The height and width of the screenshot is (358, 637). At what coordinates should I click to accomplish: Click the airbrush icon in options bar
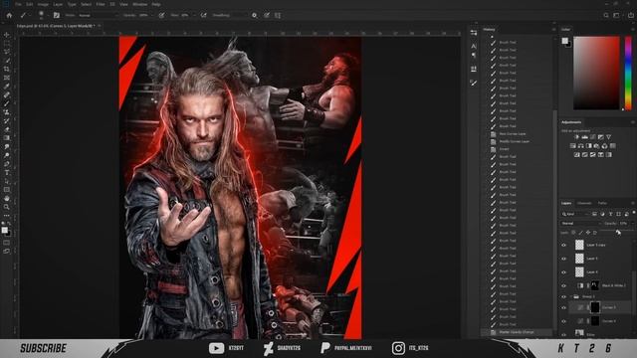[203, 16]
